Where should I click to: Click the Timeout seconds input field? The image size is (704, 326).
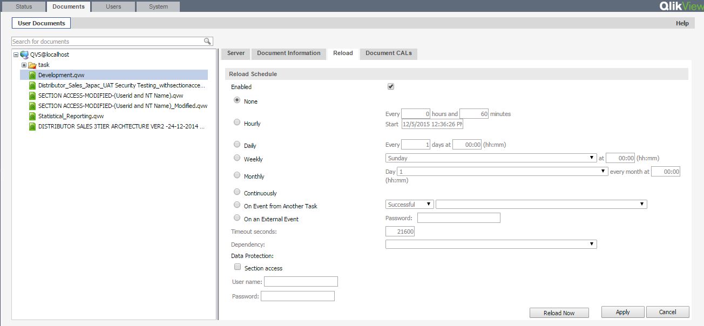(400, 232)
